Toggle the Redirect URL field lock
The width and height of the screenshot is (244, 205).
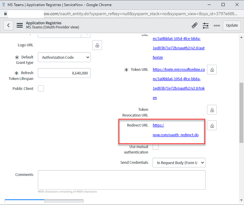pos(212,125)
